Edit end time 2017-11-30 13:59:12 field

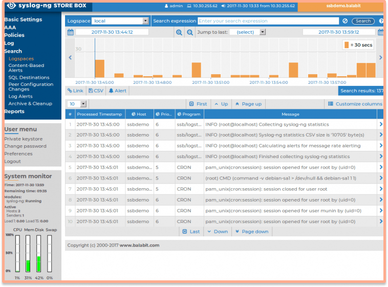[x=338, y=32]
